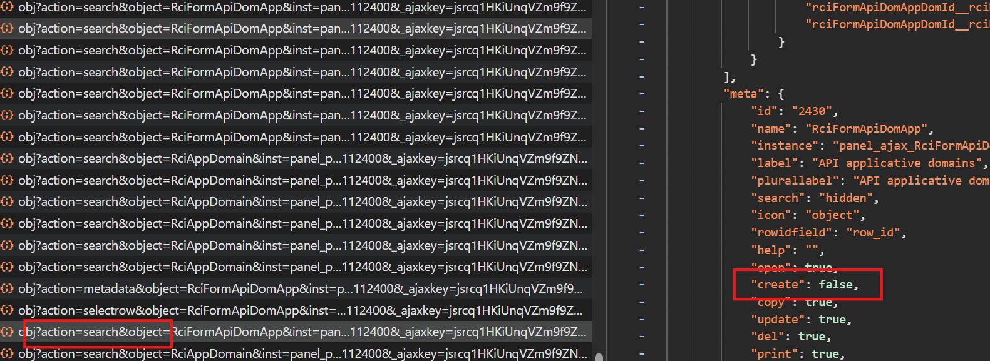Click the "create": false value in JSON
The image size is (990, 361).
click(838, 285)
